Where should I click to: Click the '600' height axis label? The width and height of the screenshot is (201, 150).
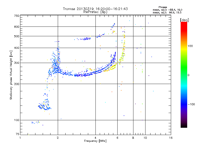click(x=17, y=27)
